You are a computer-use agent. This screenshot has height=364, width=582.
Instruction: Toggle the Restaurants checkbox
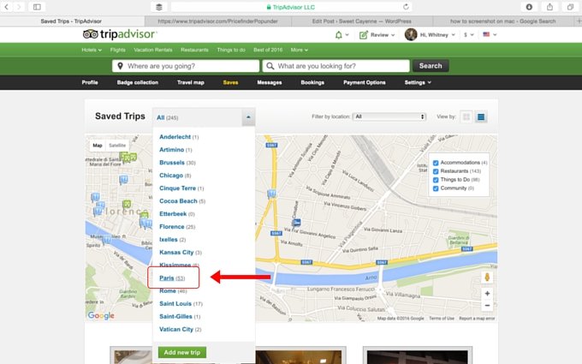[436, 171]
